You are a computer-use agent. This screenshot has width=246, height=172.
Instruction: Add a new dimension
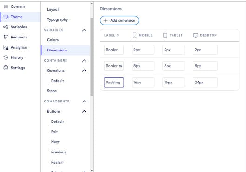pos(120,20)
